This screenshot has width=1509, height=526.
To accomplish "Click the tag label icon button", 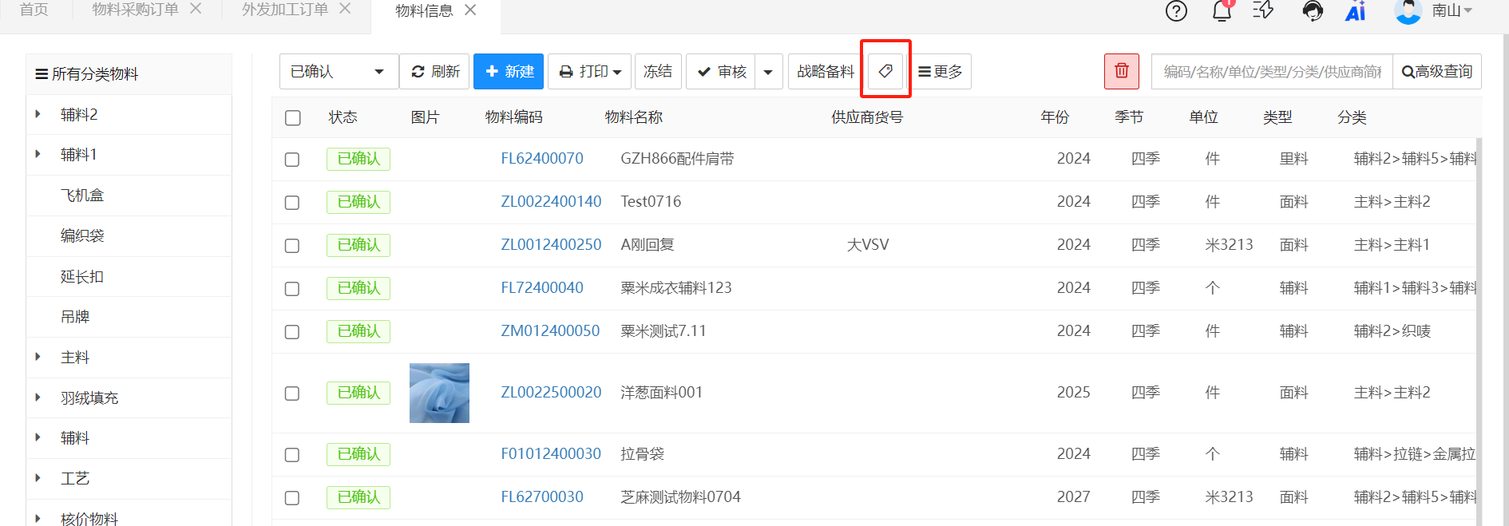I will pos(885,72).
